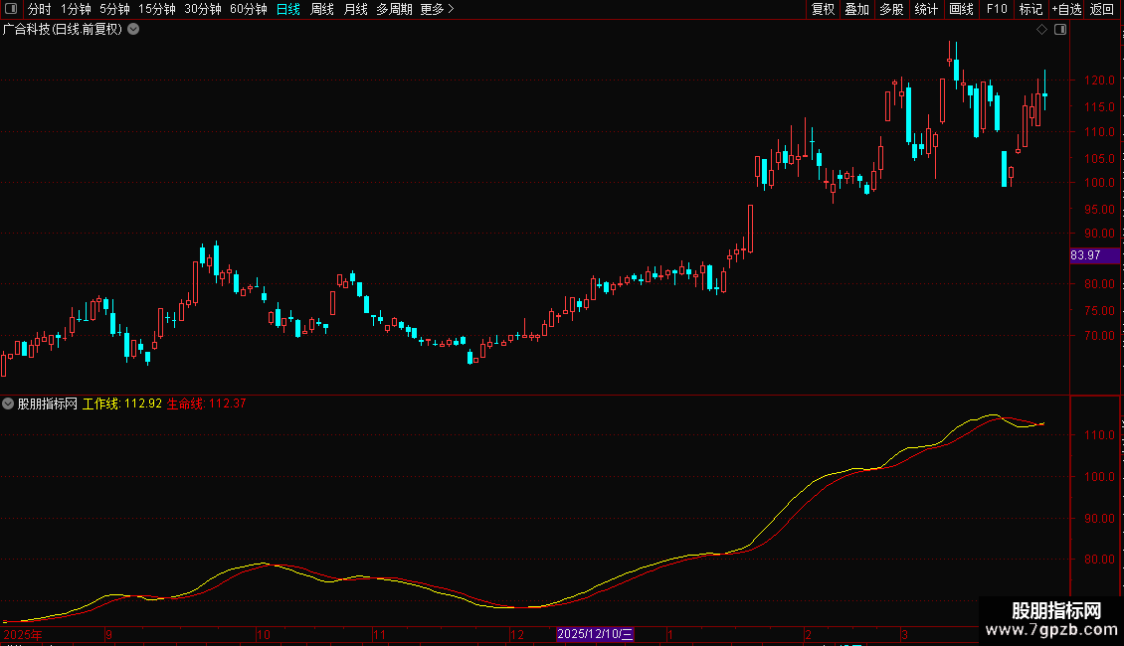Click the 100.0 label on the main price axis
This screenshot has width=1124, height=646.
[1099, 183]
